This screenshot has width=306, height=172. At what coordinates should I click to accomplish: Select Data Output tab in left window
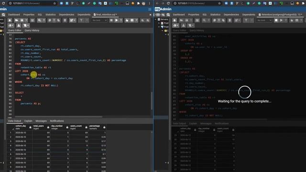[15, 121]
